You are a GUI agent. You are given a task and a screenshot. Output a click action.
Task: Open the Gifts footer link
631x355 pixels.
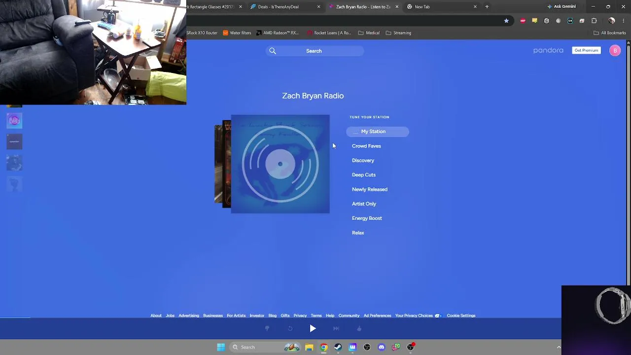(x=285, y=316)
